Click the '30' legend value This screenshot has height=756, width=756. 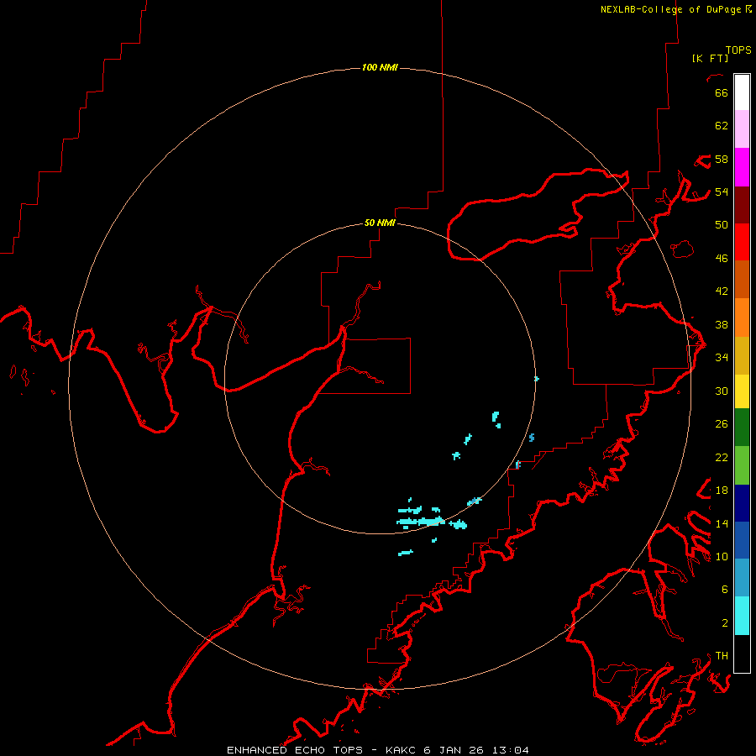click(722, 391)
